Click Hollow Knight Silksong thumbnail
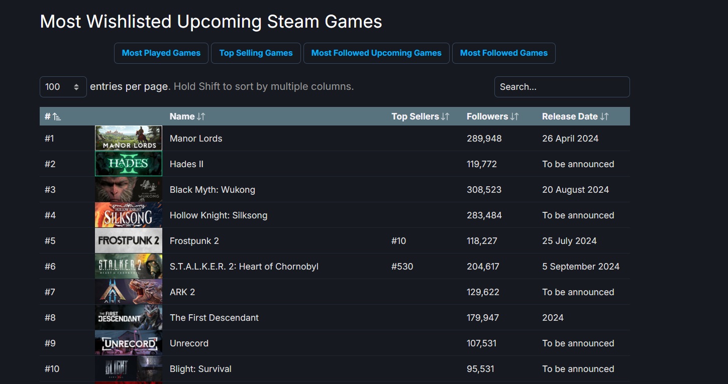Image resolution: width=728 pixels, height=384 pixels. [129, 215]
